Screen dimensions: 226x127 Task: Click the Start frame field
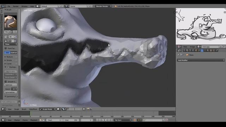(x=54, y=120)
